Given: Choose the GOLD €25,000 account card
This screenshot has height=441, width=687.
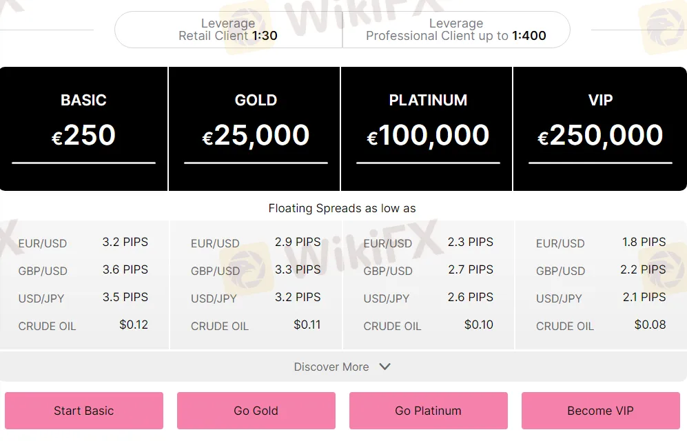Looking at the screenshot, I should [x=256, y=129].
